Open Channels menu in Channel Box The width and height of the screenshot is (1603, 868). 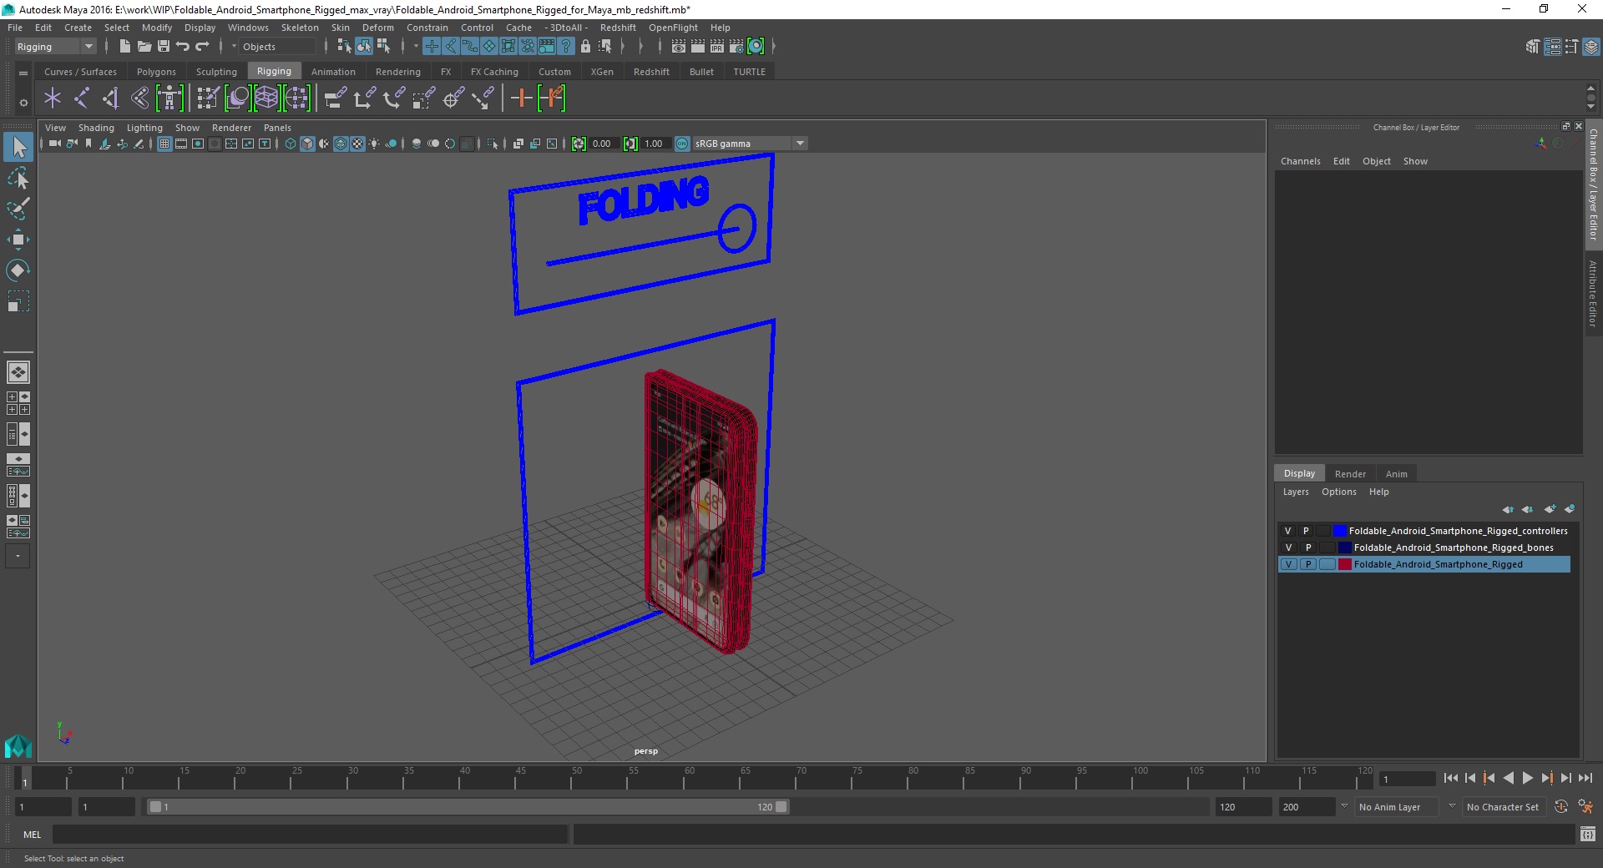(x=1300, y=161)
